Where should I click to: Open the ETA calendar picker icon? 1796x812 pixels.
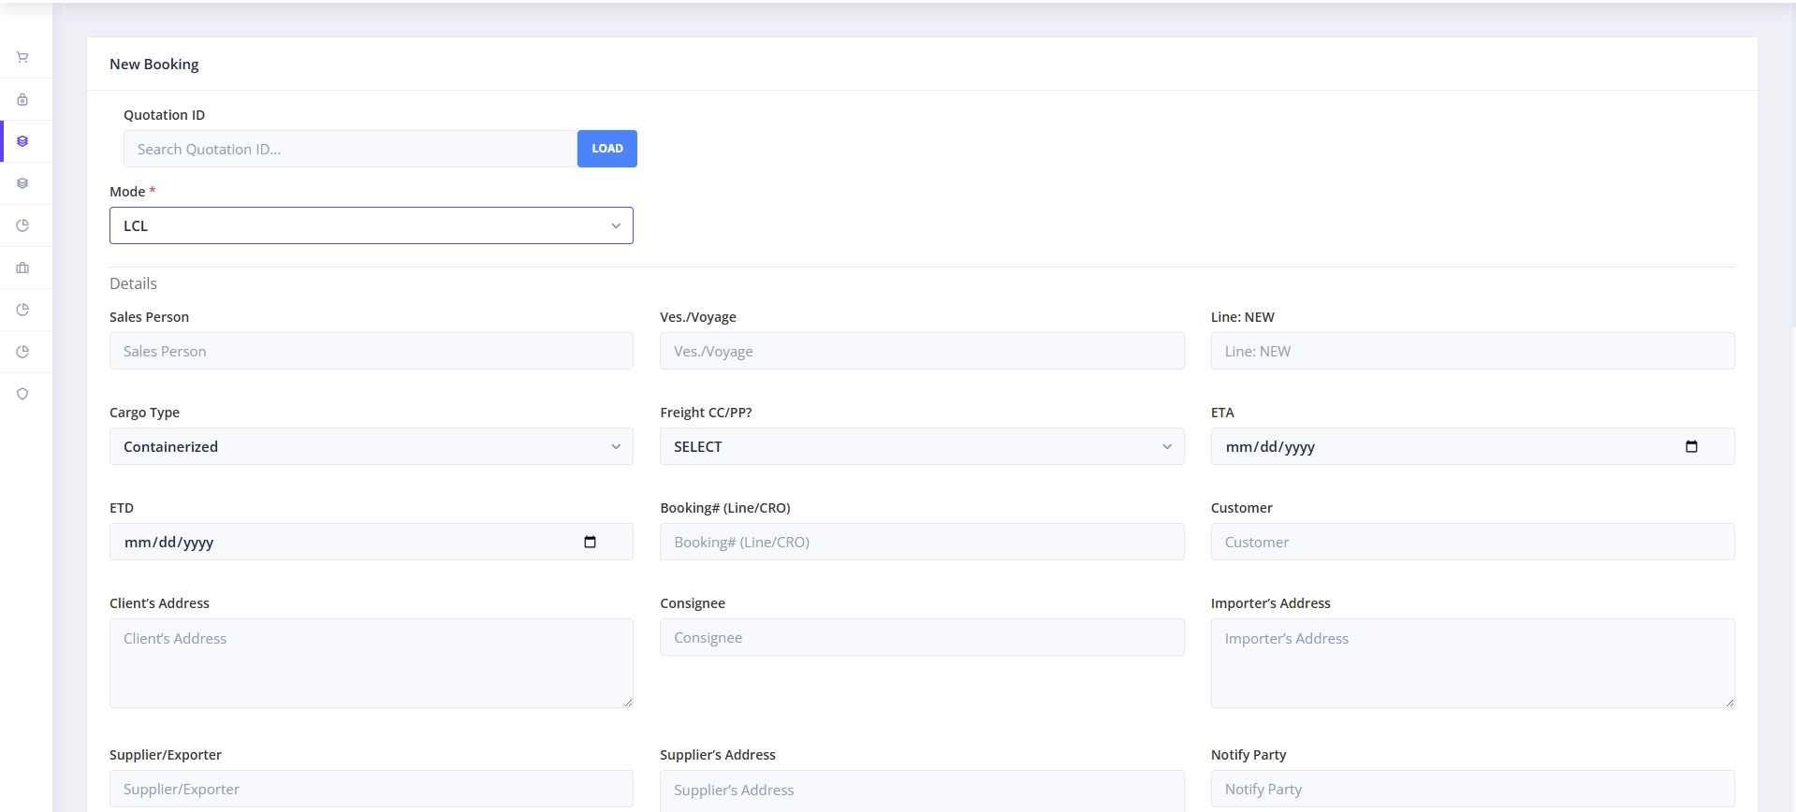point(1690,446)
